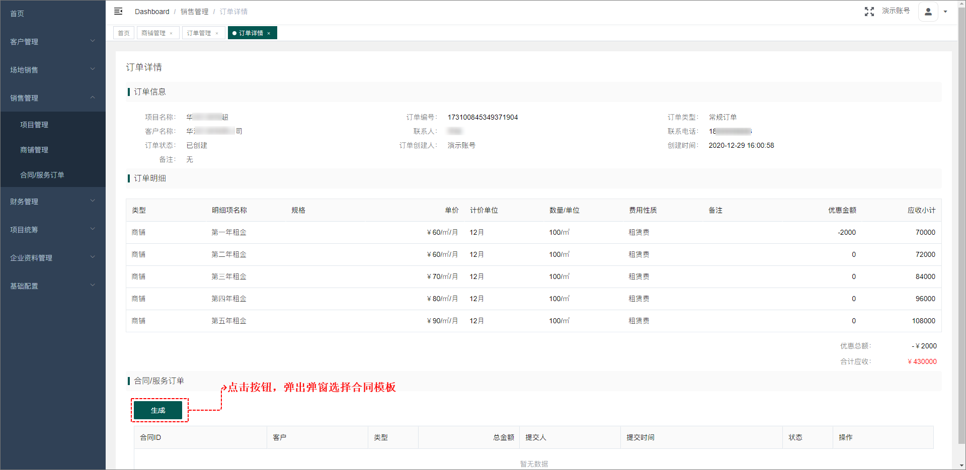Collapse the sidebar with the hamburger icon
Viewport: 966px width, 470px height.
[x=118, y=11]
